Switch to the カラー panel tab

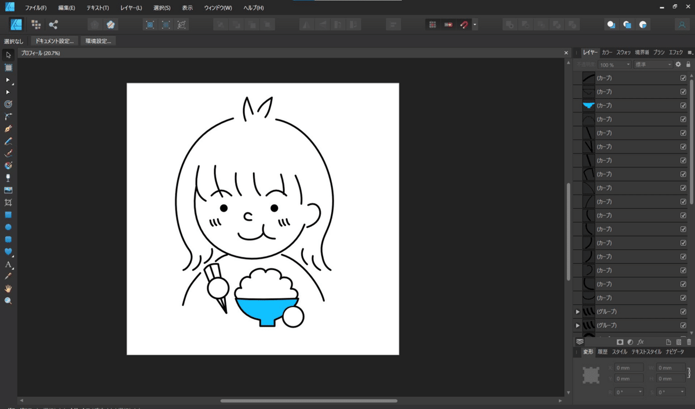click(x=606, y=52)
